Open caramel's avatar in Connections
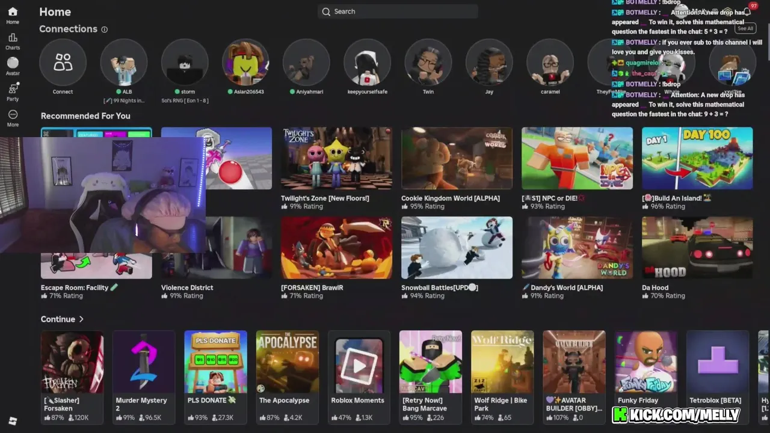Viewport: 770px width, 433px height. point(550,63)
